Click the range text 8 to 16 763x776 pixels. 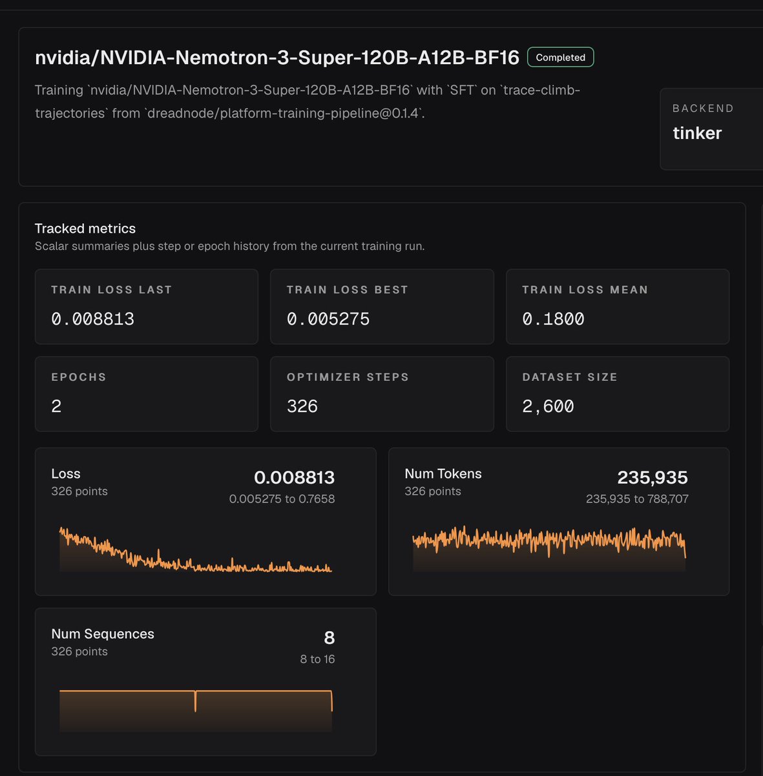coord(317,659)
